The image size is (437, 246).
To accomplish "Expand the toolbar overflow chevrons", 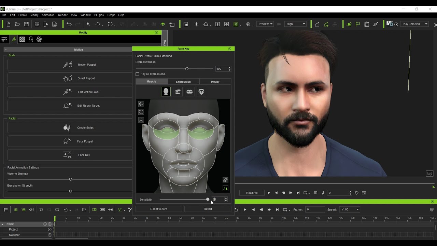I will pos(435,24).
